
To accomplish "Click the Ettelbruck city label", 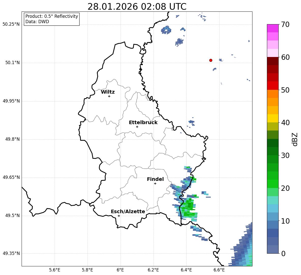I will tap(143, 123).
